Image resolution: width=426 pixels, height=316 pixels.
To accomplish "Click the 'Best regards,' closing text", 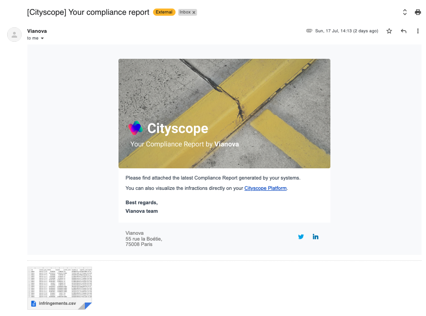I will click(141, 203).
